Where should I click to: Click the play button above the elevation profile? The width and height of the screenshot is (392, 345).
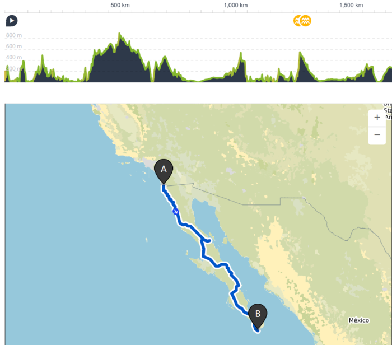point(12,21)
